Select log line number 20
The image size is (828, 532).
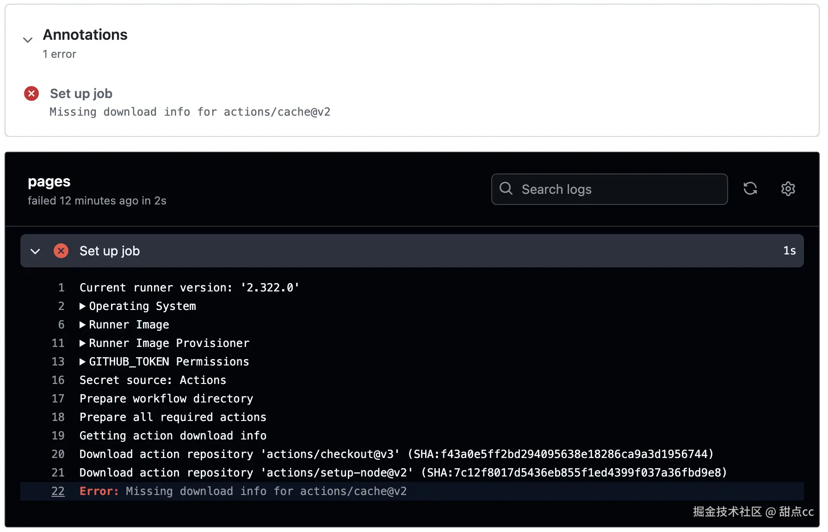[x=58, y=454]
